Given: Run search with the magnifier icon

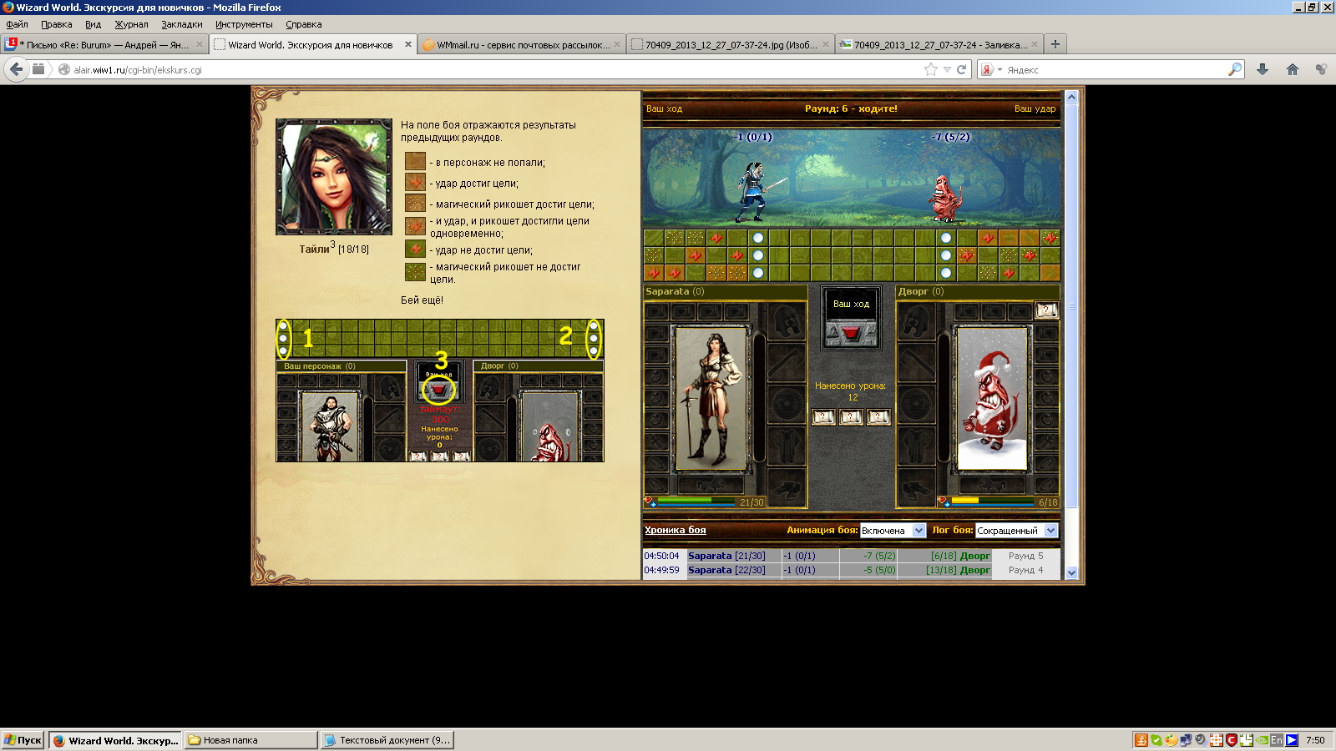Looking at the screenshot, I should tap(1235, 69).
